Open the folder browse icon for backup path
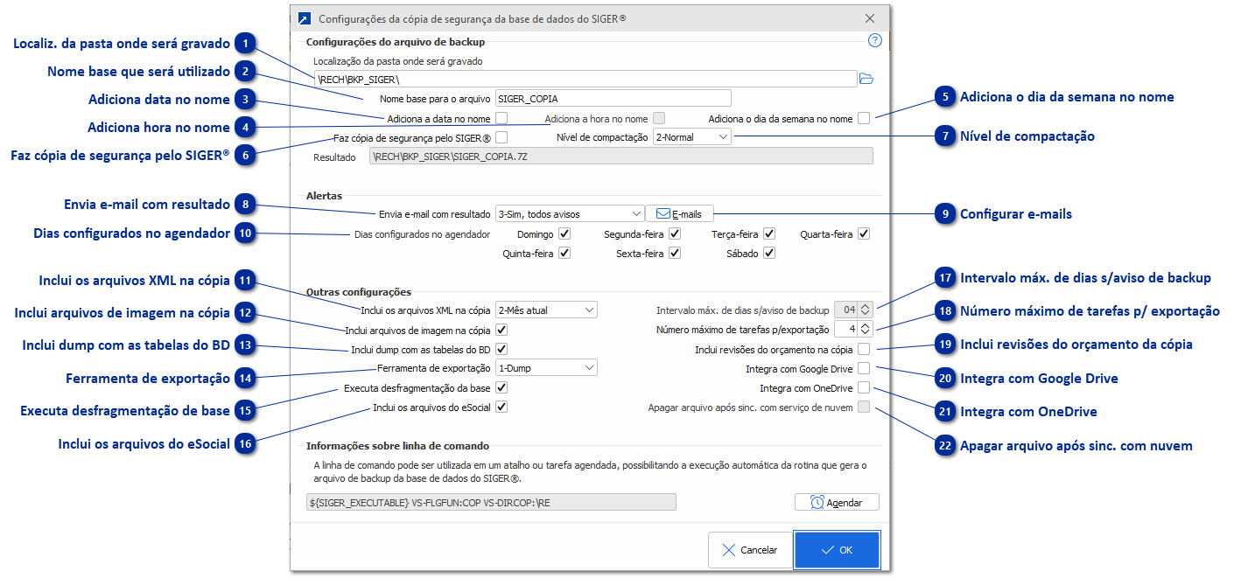Image resolution: width=1234 pixels, height=585 pixels. coord(866,79)
